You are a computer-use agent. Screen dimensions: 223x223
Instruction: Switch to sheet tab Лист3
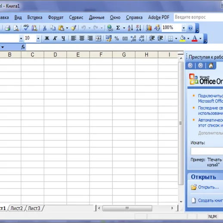[x=34, y=208]
